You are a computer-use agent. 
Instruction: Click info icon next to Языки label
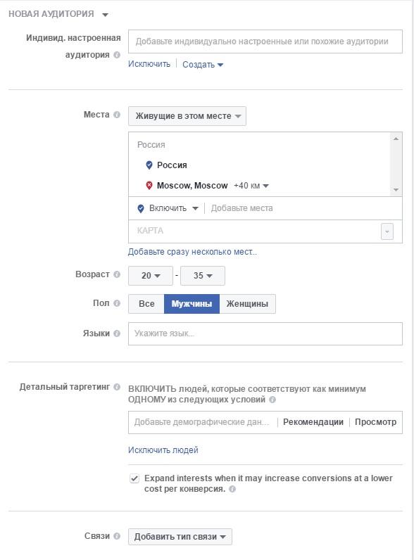click(x=117, y=333)
